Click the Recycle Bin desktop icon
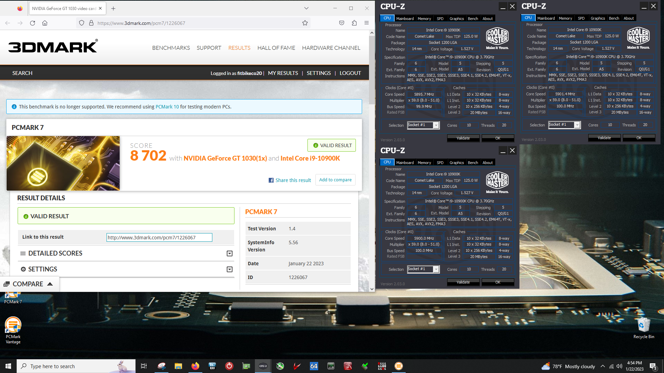This screenshot has height=373, width=664. (x=644, y=328)
